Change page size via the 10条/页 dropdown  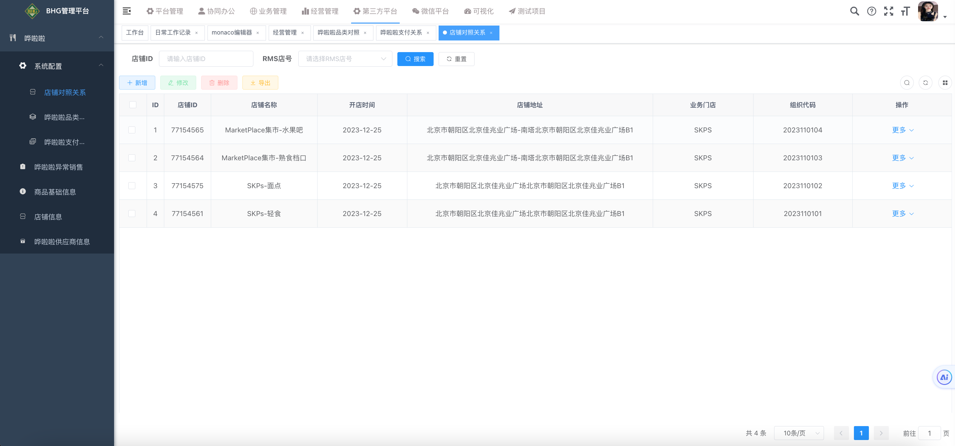[x=799, y=433]
